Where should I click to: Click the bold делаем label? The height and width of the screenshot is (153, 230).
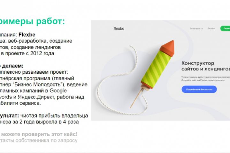coord(13,66)
